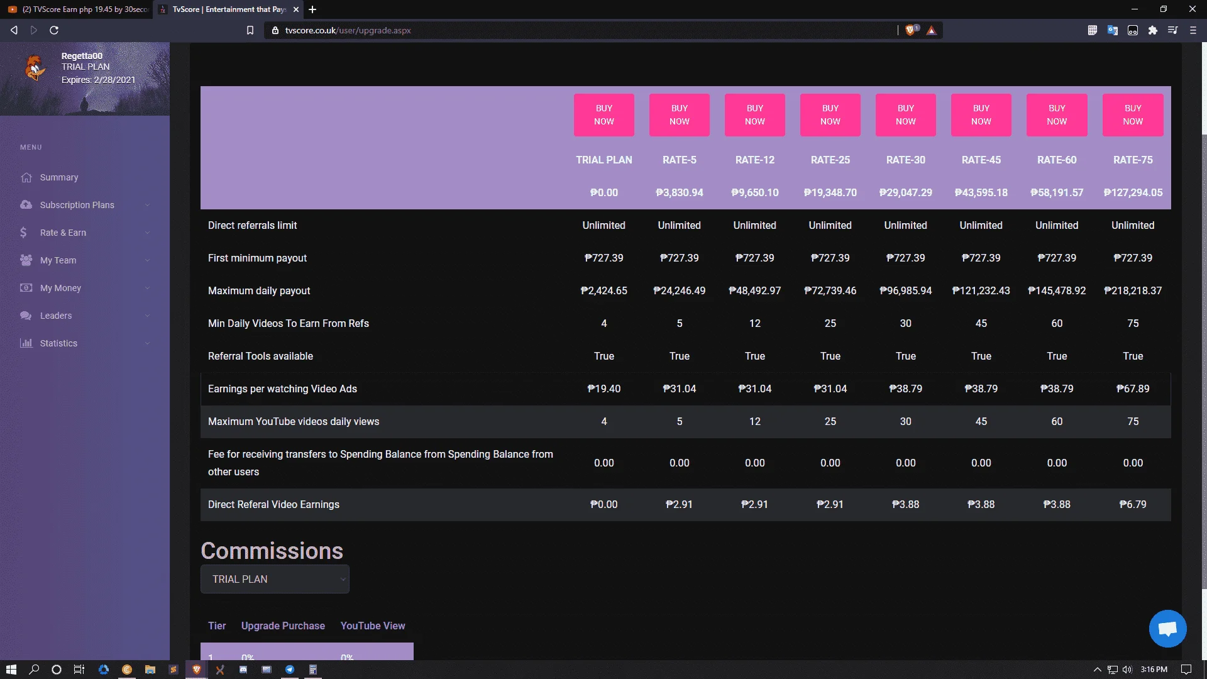Screen dimensions: 1207x679
Task: Open the Calculator app in taskbar
Action: coord(313,670)
